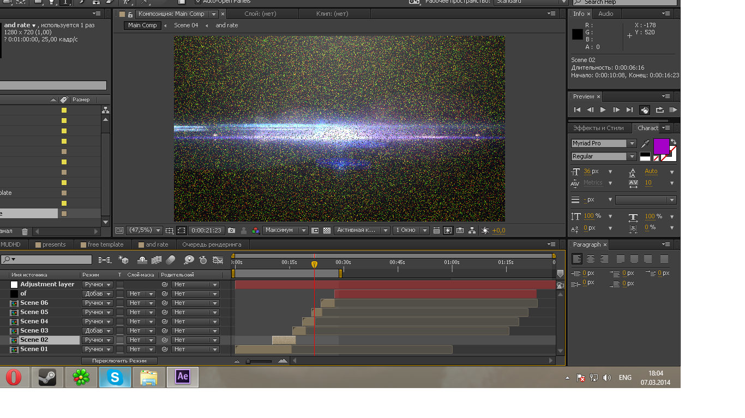Image resolution: width=745 pixels, height=418 pixels.
Task: Open Composition mini-flowchart in timeline
Action: coord(105,260)
